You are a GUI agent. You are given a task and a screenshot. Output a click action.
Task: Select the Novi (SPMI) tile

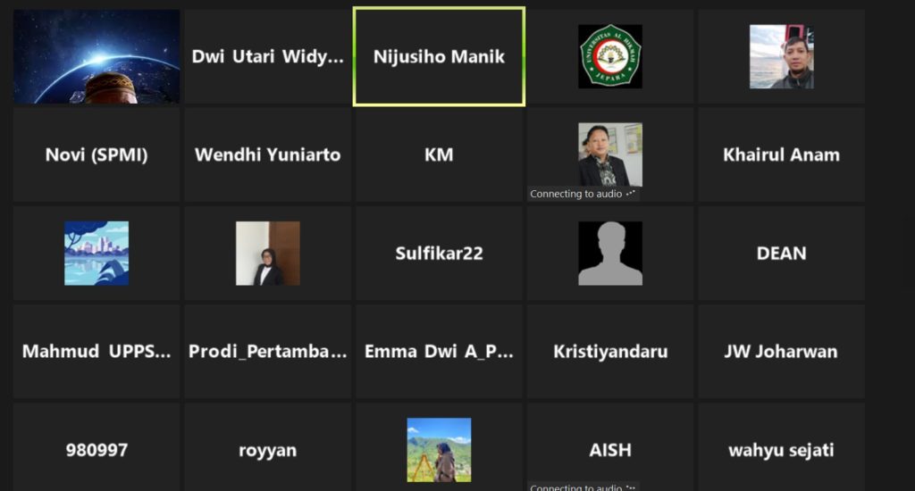click(97, 154)
